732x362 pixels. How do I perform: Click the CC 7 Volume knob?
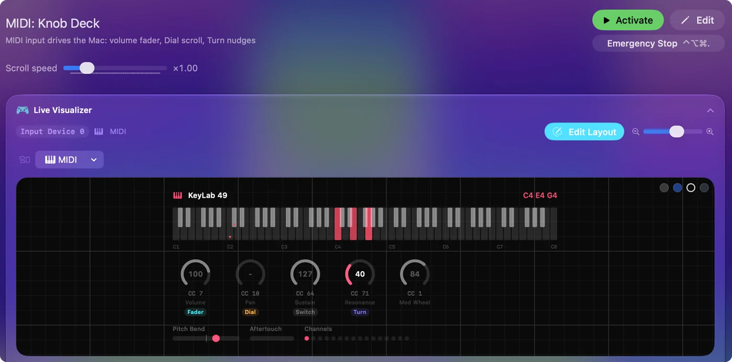(x=196, y=274)
